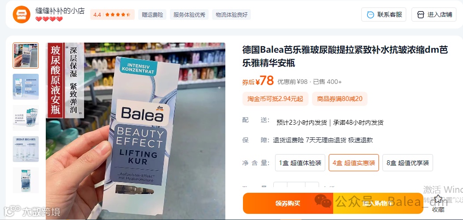Select the 1盒 超值体验装 option

point(300,162)
